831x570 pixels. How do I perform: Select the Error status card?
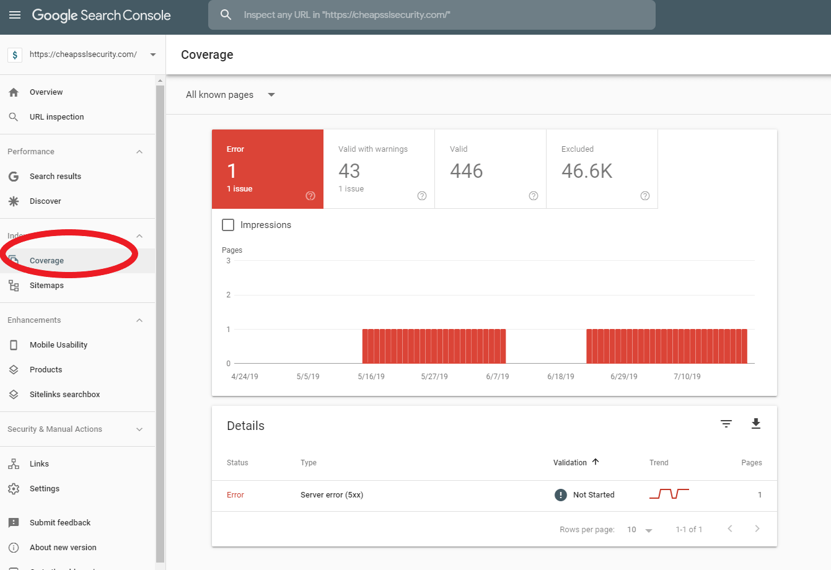[x=268, y=169]
